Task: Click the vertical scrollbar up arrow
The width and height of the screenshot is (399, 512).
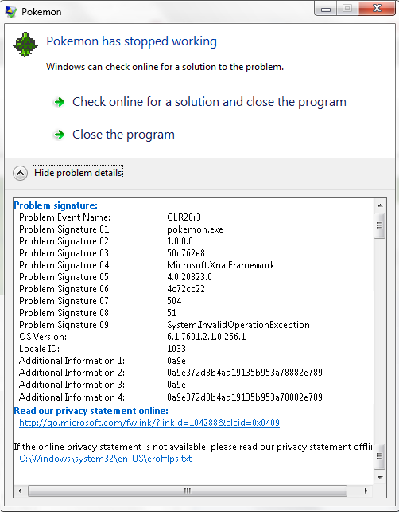Action: [379, 205]
